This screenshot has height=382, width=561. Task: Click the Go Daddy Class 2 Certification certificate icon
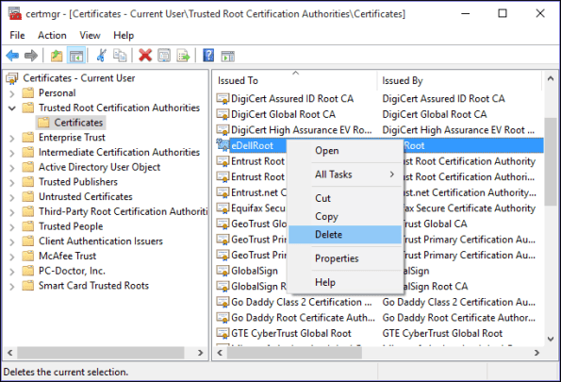223,302
